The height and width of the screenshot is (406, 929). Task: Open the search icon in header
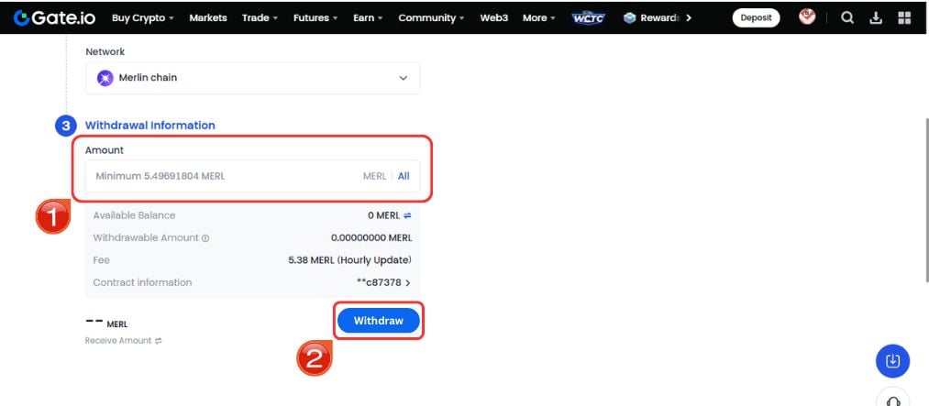point(847,17)
